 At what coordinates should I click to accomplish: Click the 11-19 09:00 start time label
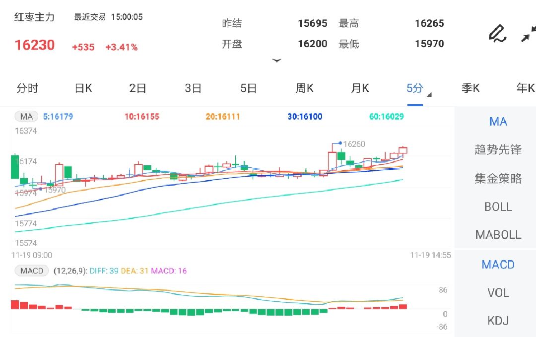(x=31, y=255)
